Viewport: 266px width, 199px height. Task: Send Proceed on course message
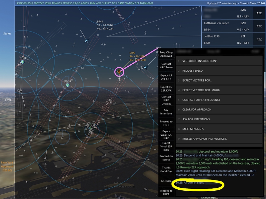pos(166,158)
